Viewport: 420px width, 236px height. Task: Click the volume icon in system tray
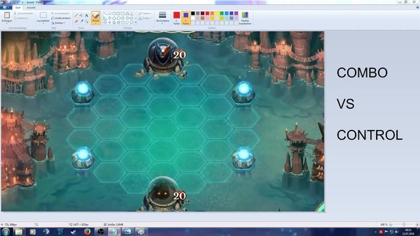coord(396,232)
